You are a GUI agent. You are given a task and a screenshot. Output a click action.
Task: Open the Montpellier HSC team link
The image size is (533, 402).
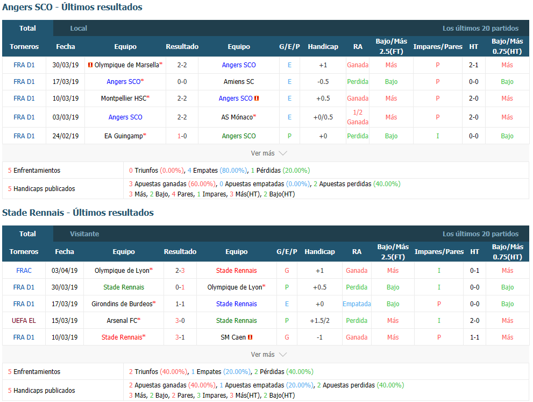(x=124, y=98)
